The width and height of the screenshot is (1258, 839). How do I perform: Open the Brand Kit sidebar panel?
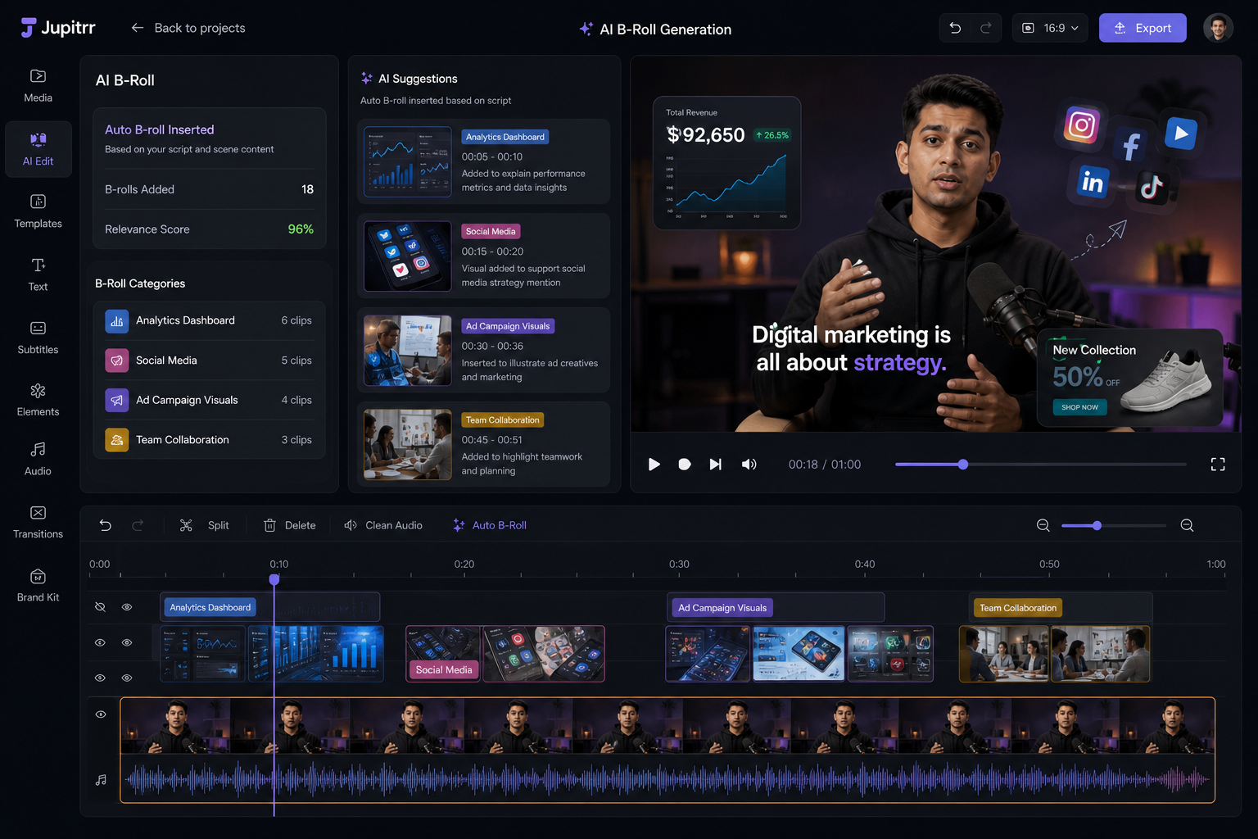coord(38,585)
